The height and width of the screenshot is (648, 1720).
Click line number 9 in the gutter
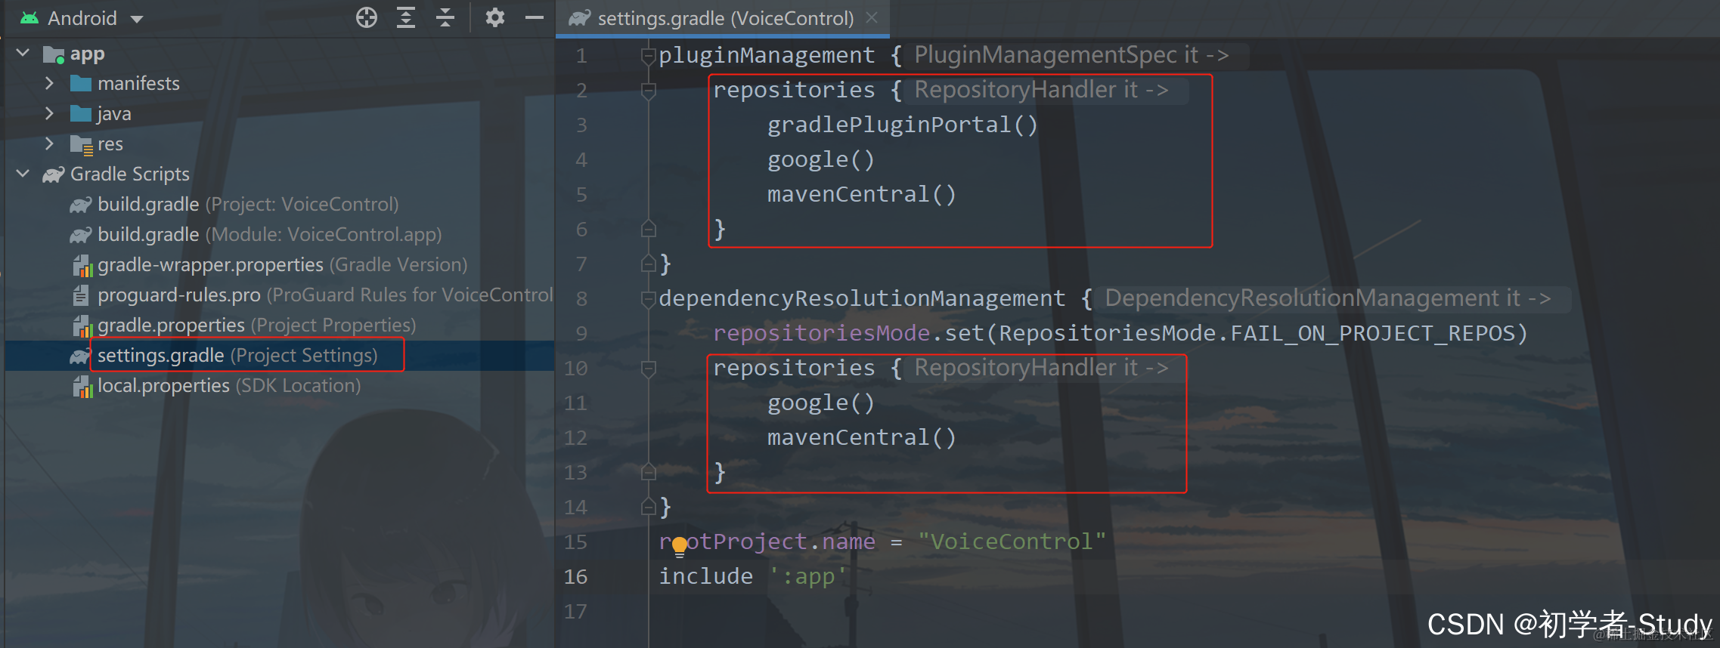[x=581, y=333]
